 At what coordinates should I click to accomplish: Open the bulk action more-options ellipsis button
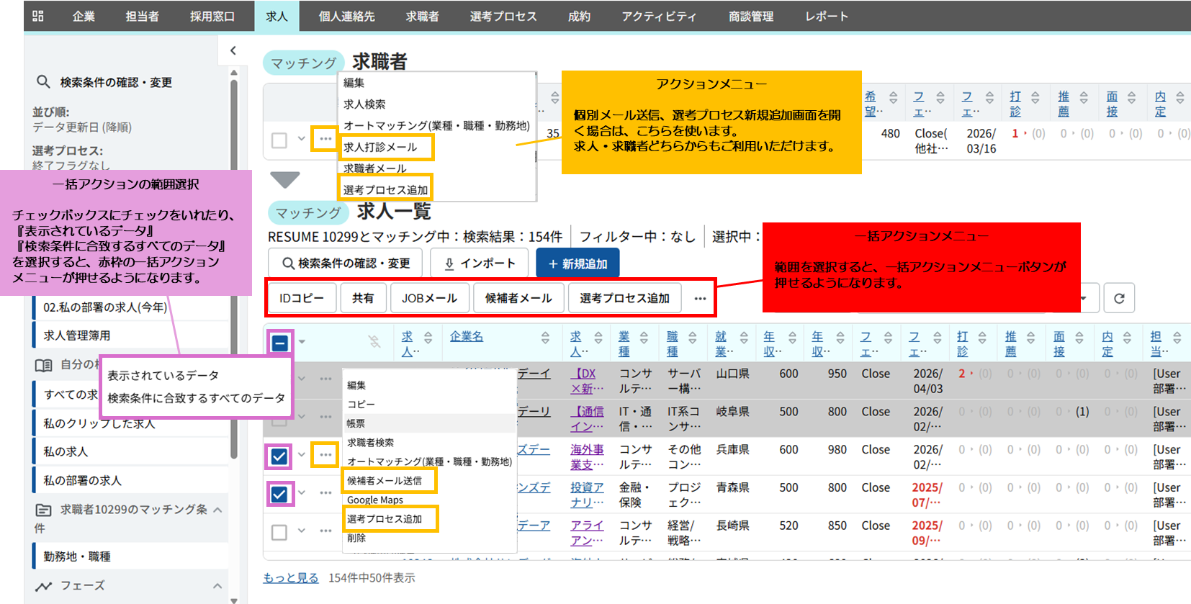[700, 298]
